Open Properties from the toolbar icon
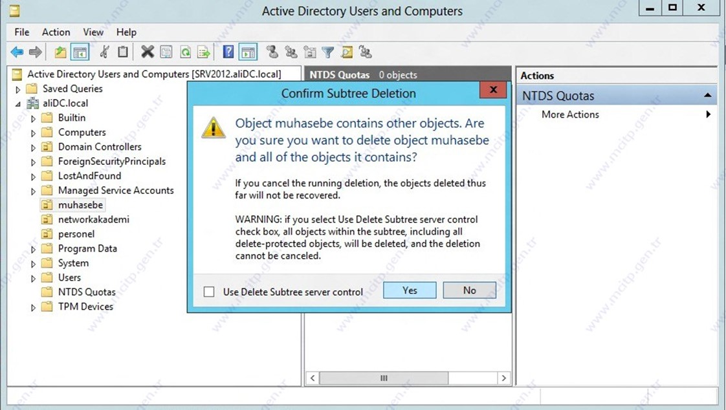726x410 pixels. point(166,52)
